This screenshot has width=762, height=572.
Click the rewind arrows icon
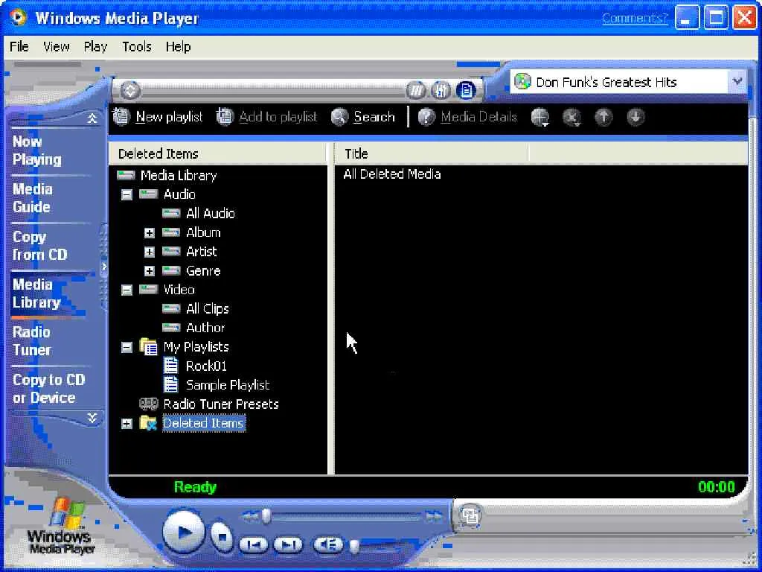pyautogui.click(x=250, y=516)
